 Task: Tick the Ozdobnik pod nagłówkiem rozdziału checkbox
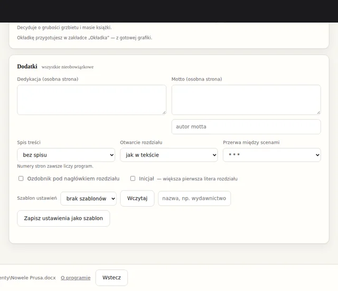21,178
